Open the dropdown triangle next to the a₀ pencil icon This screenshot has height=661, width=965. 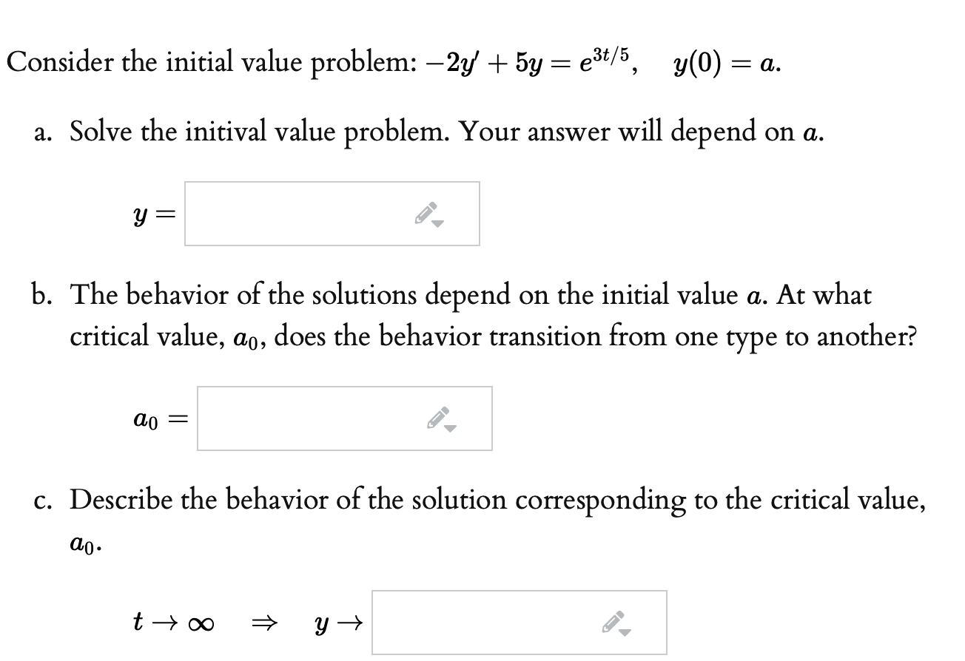pyautogui.click(x=450, y=429)
